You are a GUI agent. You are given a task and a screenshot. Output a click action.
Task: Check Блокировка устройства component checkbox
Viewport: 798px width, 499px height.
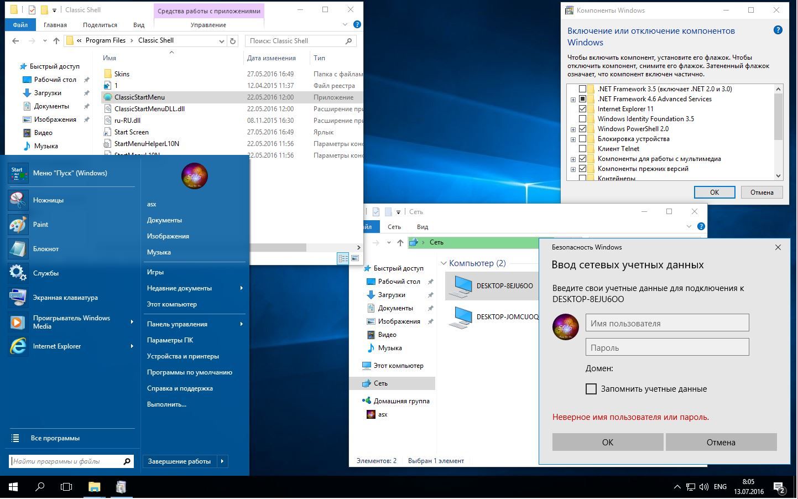[x=582, y=139]
